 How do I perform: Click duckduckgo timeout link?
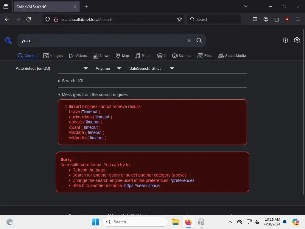pos(102,117)
